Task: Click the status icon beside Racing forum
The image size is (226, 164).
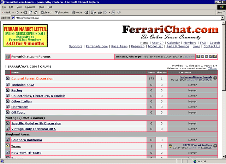Action: (8, 90)
